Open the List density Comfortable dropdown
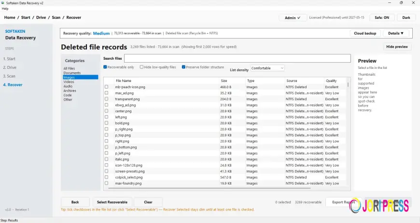This screenshot has height=223, width=420. 267,68
